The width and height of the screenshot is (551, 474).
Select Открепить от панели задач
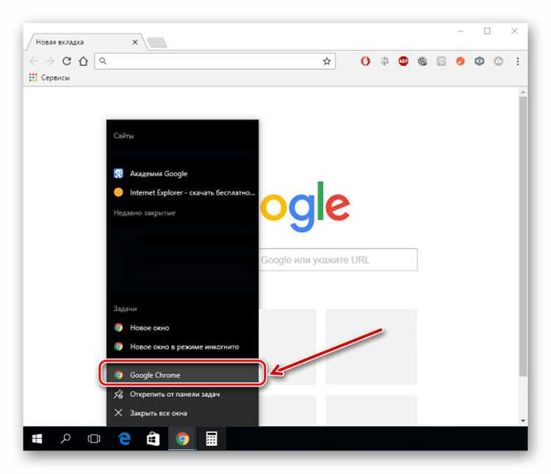(183, 394)
